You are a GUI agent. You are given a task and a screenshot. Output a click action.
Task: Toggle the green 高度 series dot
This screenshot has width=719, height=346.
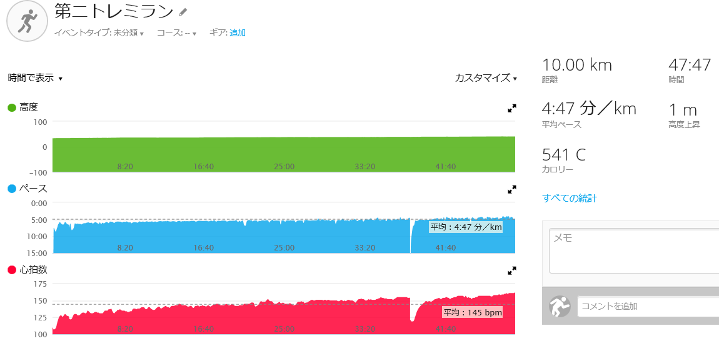tap(12, 107)
